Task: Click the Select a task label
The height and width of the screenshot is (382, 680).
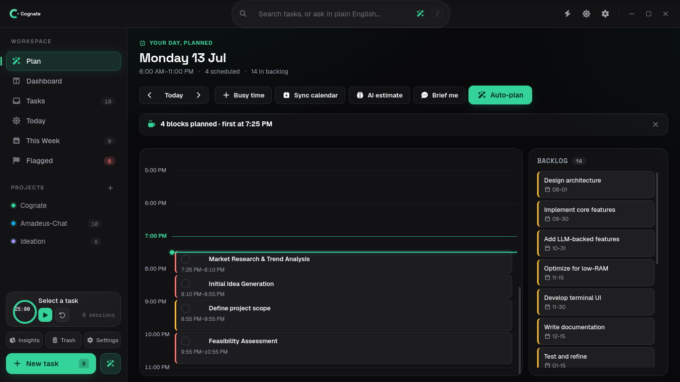Action: click(x=58, y=301)
